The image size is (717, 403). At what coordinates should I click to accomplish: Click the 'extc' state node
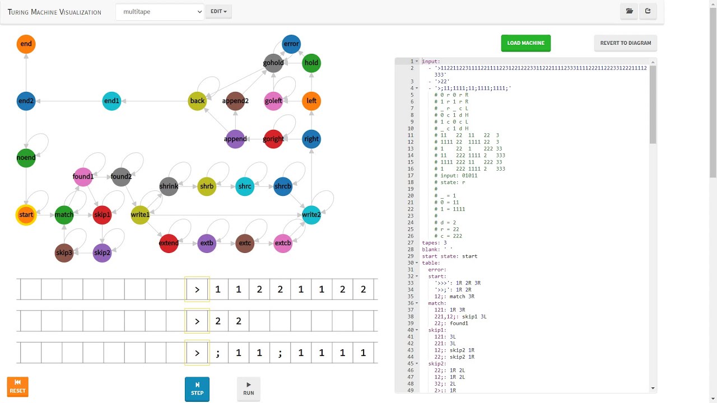pyautogui.click(x=245, y=243)
